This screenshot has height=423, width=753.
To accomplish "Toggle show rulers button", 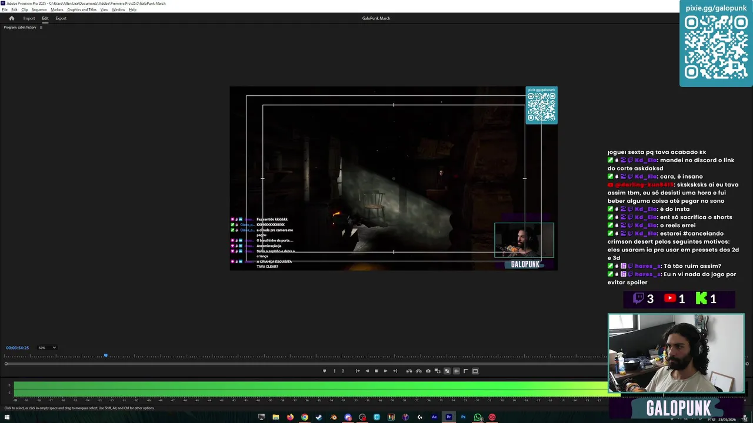I will (465, 371).
